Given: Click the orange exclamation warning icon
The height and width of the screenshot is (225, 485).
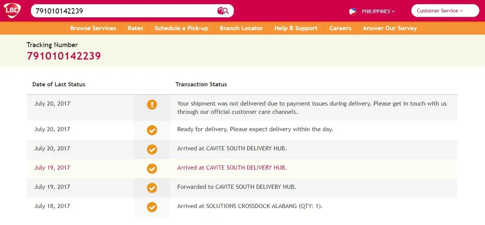Looking at the screenshot, I should (x=152, y=104).
